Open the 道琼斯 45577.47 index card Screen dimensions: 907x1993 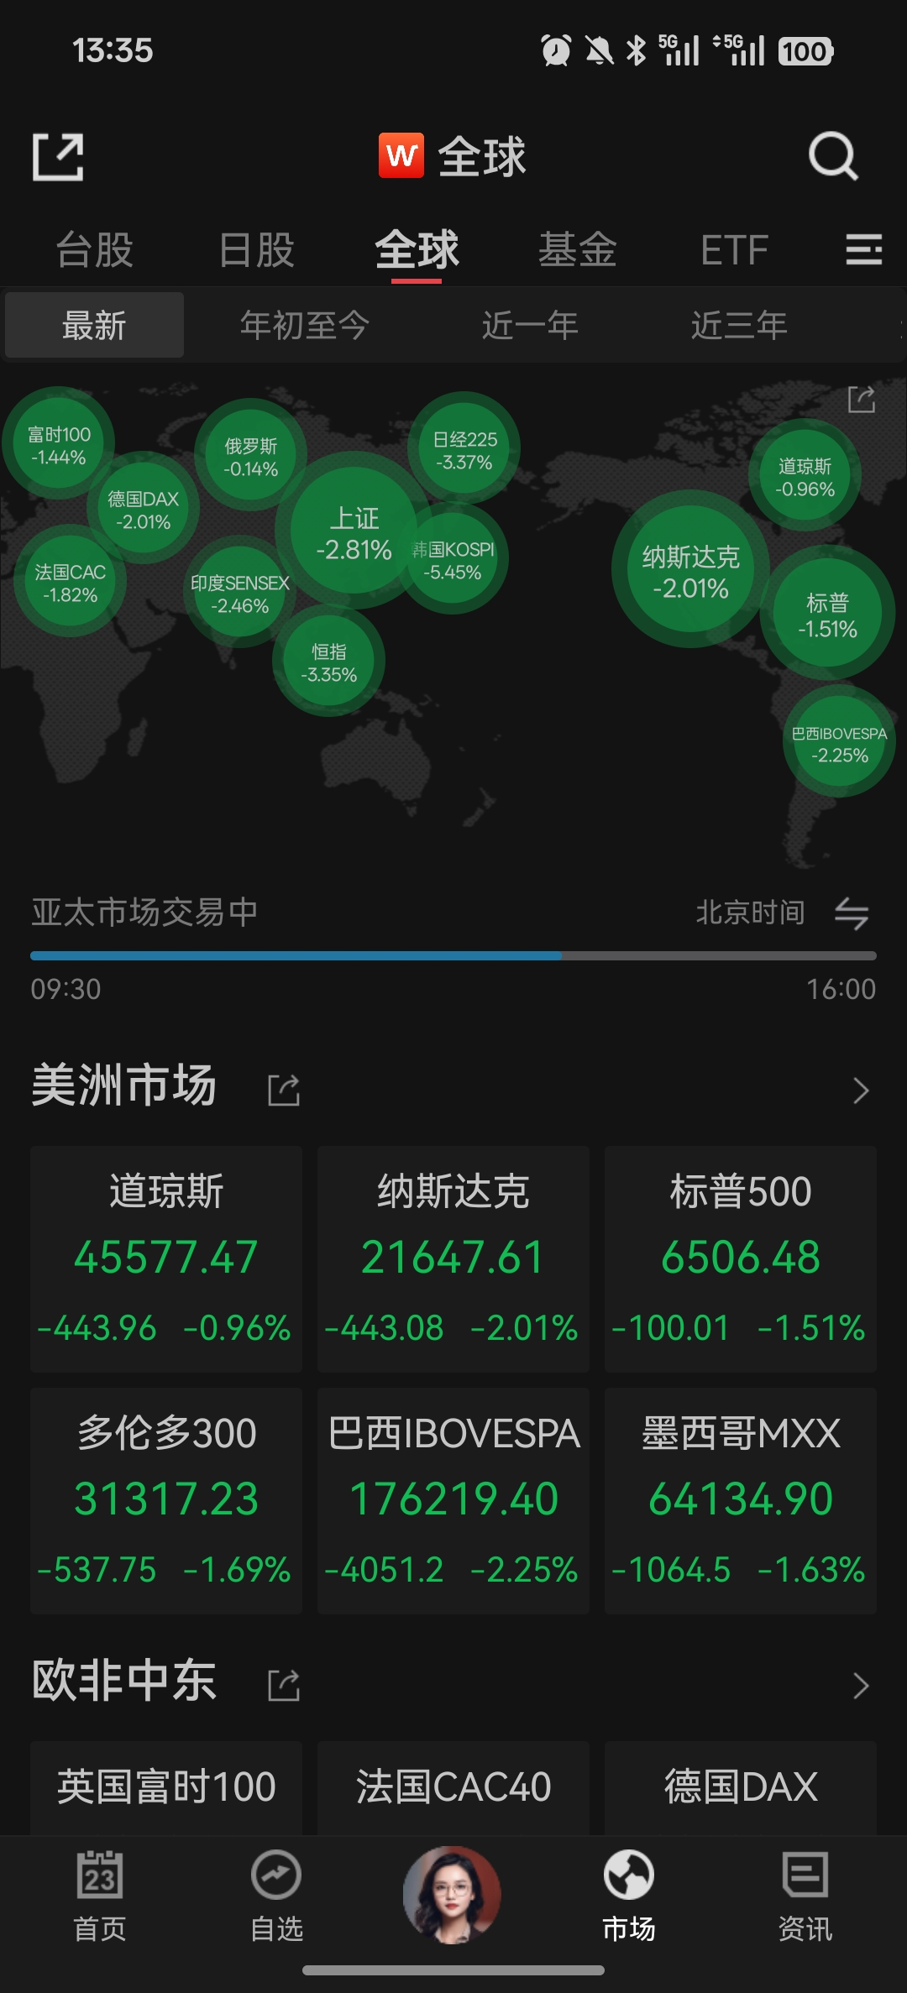pos(166,1258)
